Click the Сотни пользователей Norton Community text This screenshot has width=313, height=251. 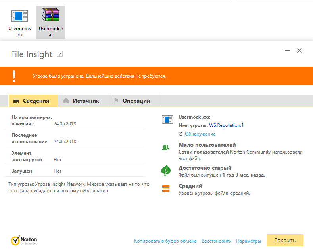pyautogui.click(x=240, y=155)
